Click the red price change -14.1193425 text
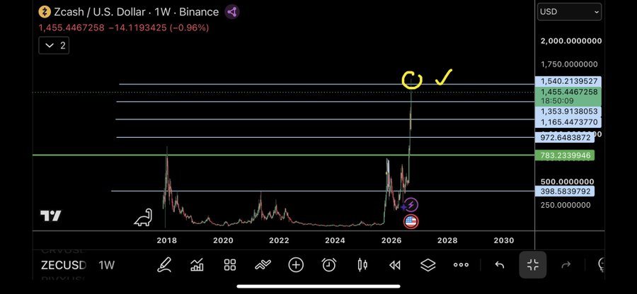The height and width of the screenshot is (294, 637). tap(138, 28)
